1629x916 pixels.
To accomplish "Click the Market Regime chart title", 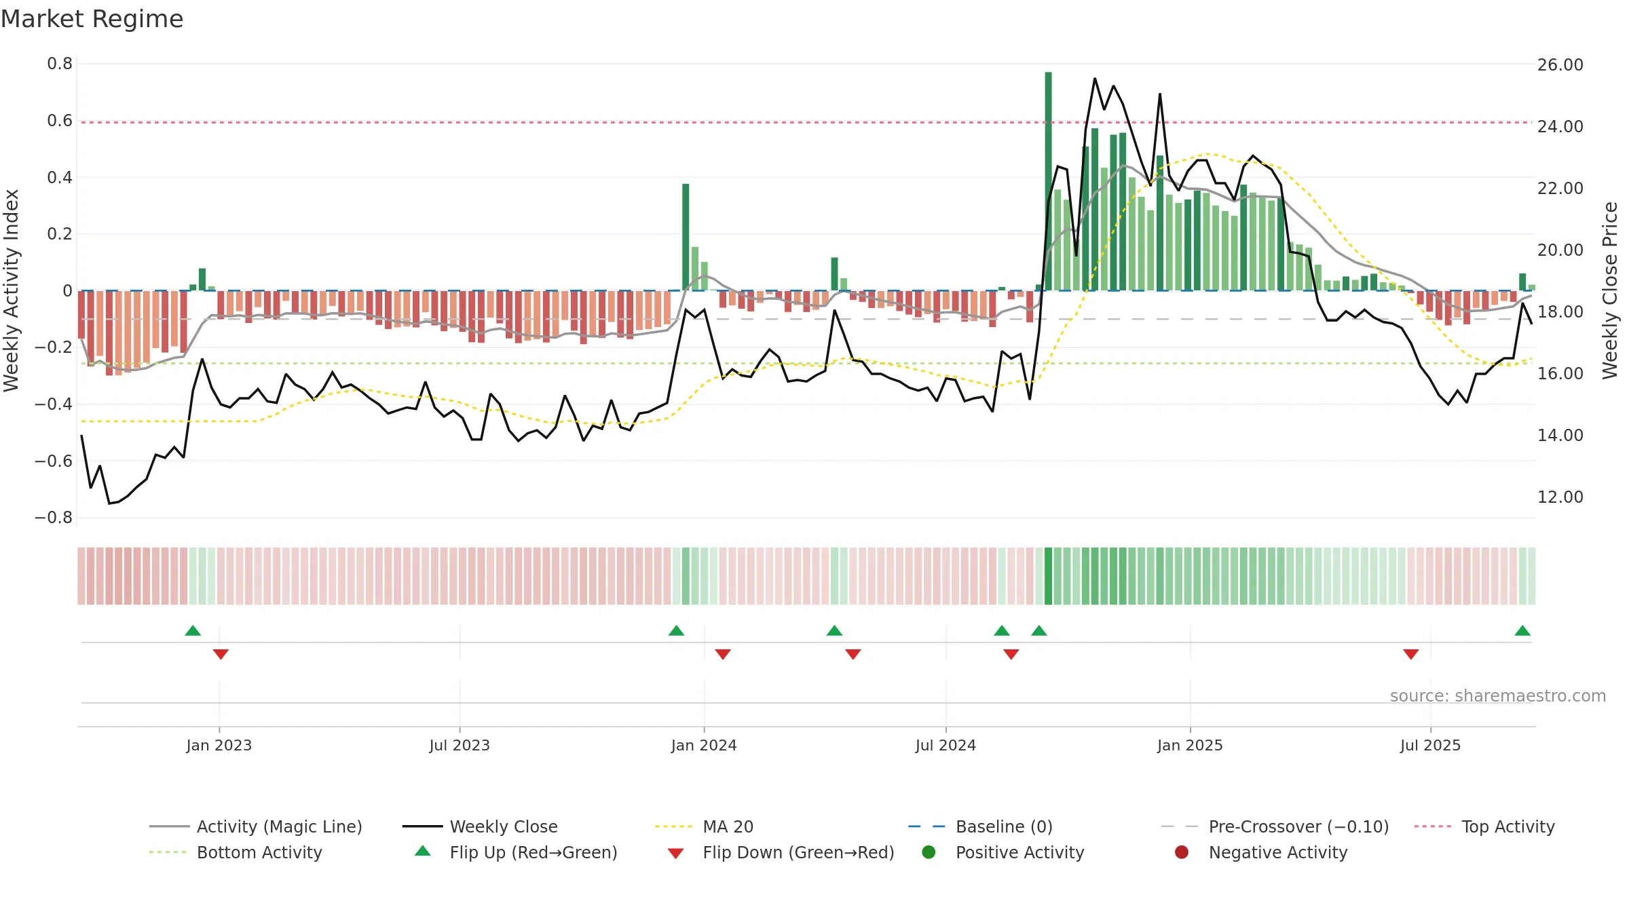I will pyautogui.click(x=92, y=19).
